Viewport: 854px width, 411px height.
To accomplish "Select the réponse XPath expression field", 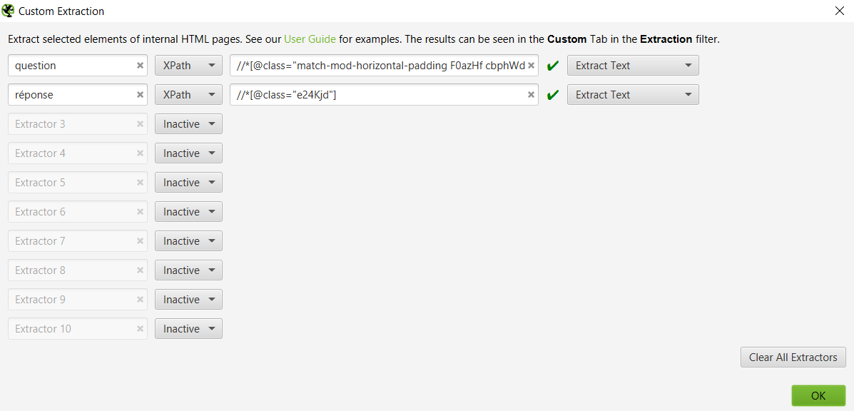I will click(x=378, y=94).
